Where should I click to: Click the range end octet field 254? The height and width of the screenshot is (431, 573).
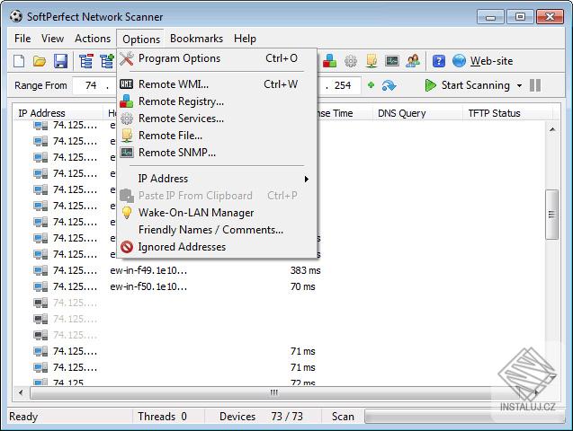tap(343, 85)
